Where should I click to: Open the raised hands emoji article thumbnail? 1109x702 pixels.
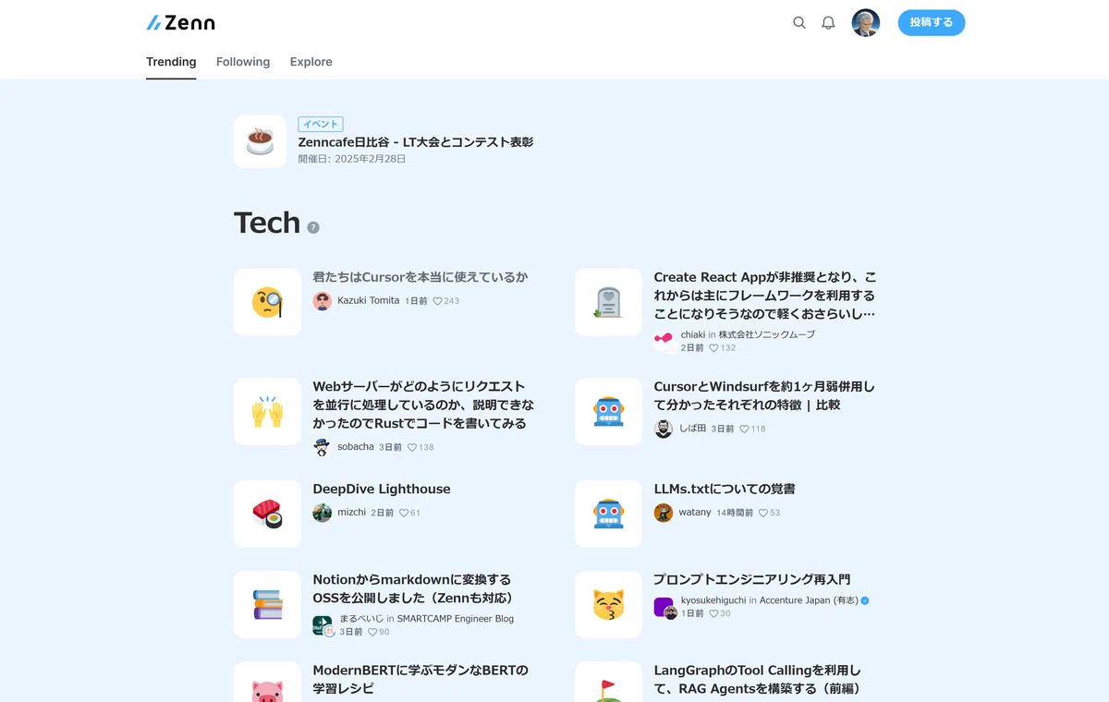tap(267, 411)
